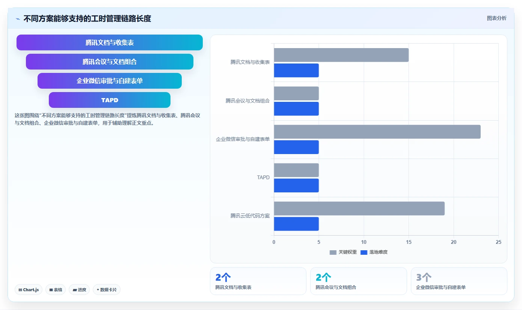Click the blue 落地难度 bar for 腾讯文档与收集表

pyautogui.click(x=296, y=70)
